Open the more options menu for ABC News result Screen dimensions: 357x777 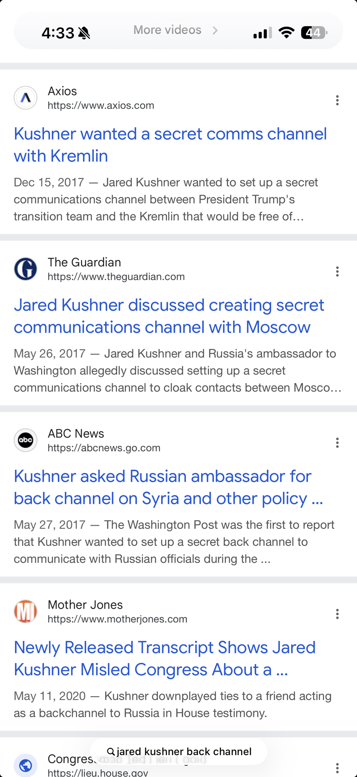click(337, 443)
